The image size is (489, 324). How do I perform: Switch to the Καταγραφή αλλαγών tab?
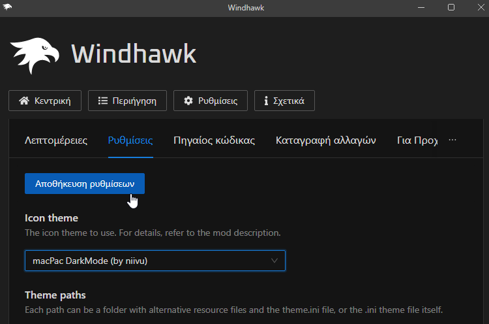325,140
